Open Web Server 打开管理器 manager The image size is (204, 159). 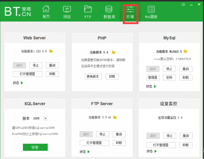28,74
